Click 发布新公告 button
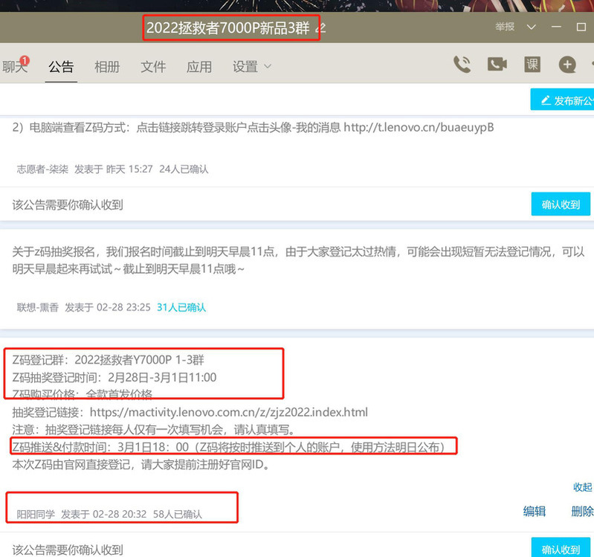The height and width of the screenshot is (557, 594). pyautogui.click(x=562, y=100)
